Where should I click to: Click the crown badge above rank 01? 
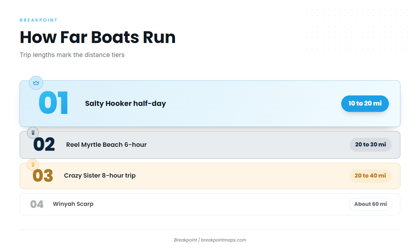coord(36,83)
